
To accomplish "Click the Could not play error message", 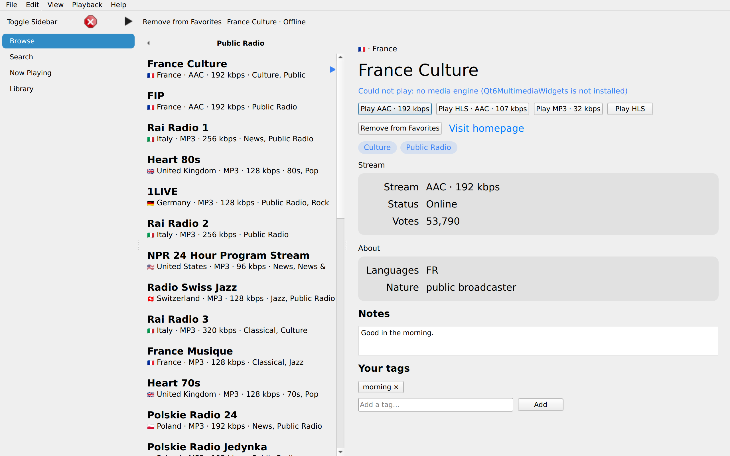I will (492, 91).
